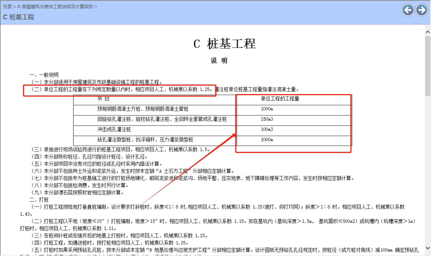431x256 pixels.
Task: Click line (八) 本分部不包括检测费
Action: (80, 185)
